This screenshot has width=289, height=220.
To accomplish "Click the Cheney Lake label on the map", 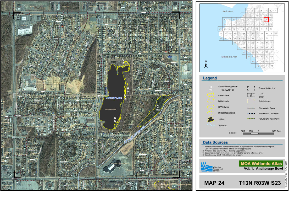I will [x=113, y=98].
